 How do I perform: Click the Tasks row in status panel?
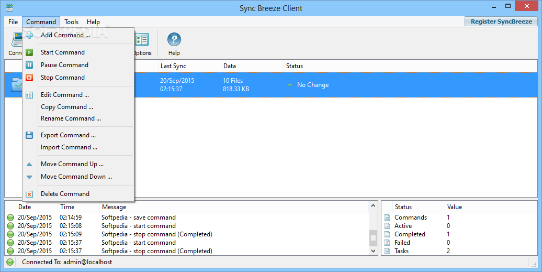point(459,251)
